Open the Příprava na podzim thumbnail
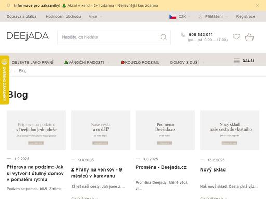266x199 pixels. [36, 131]
